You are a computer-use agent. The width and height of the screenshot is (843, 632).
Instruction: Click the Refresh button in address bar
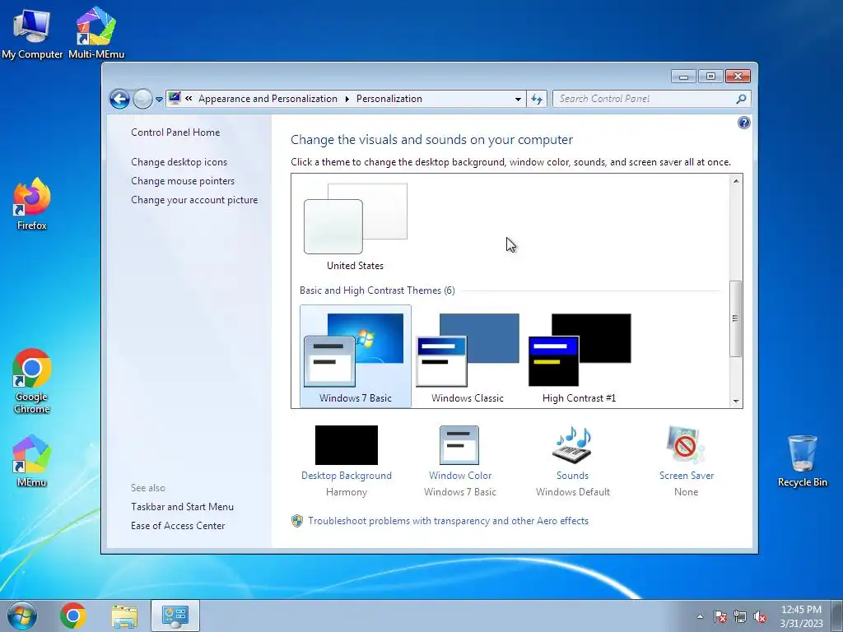tap(537, 99)
